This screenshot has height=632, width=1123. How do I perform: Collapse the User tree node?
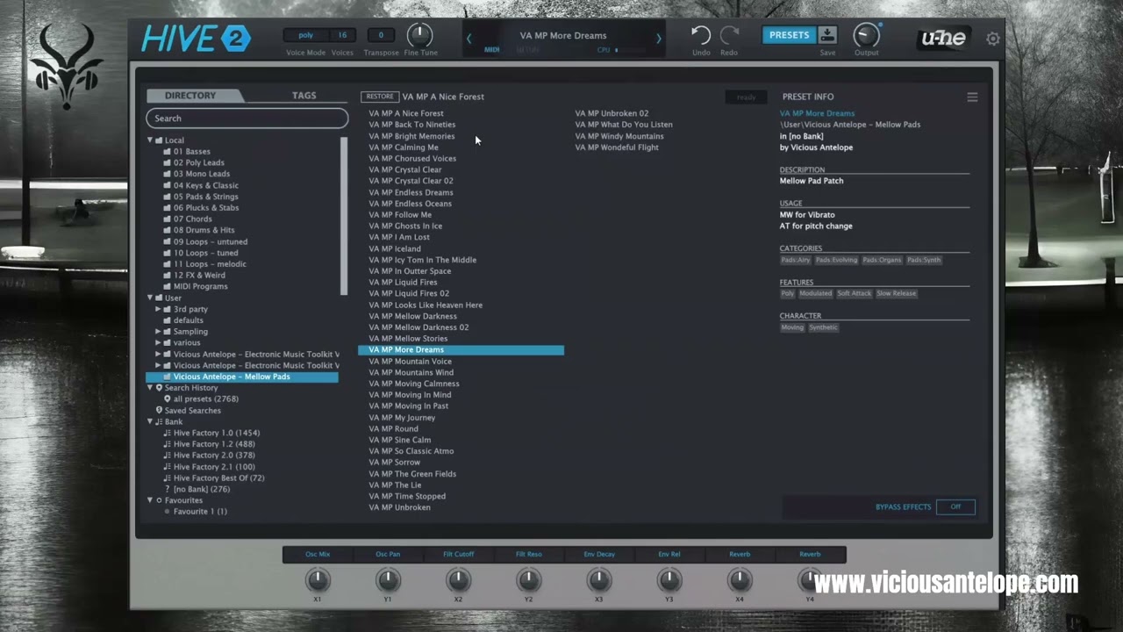tap(150, 298)
